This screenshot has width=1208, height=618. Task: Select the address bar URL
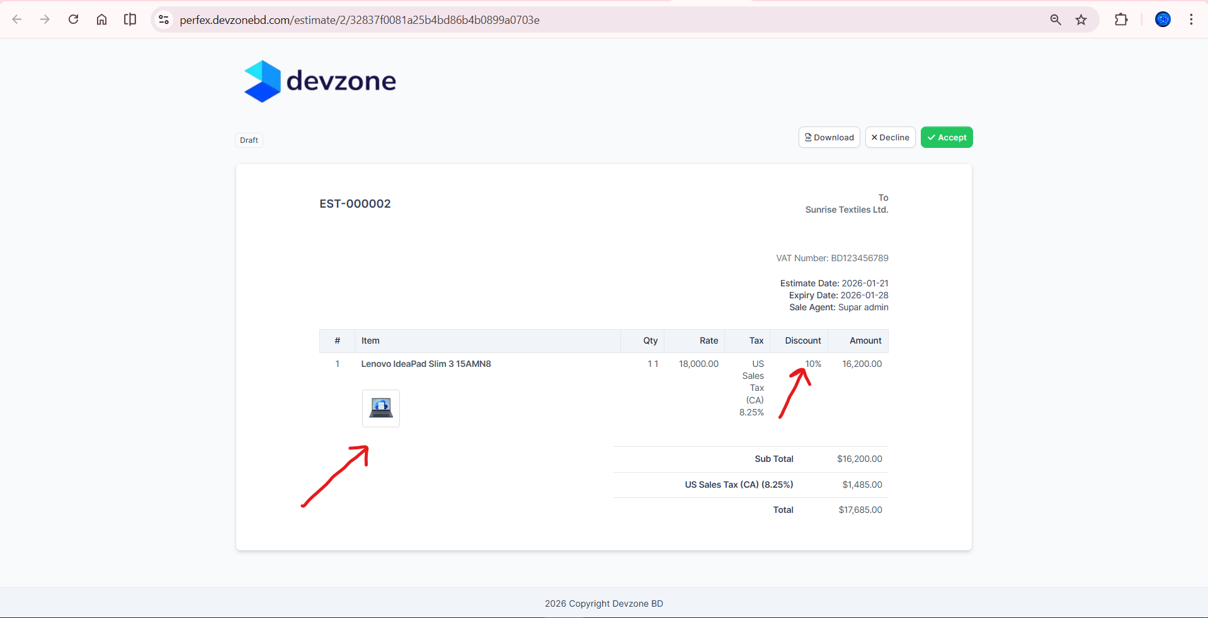[359, 20]
